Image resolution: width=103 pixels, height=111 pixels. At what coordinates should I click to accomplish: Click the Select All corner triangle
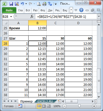tap(5, 23)
